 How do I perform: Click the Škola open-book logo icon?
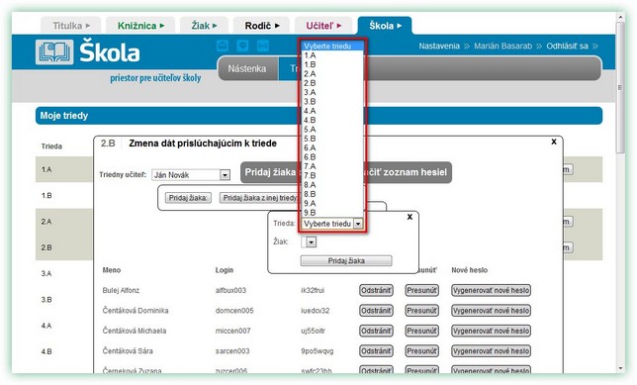[54, 52]
